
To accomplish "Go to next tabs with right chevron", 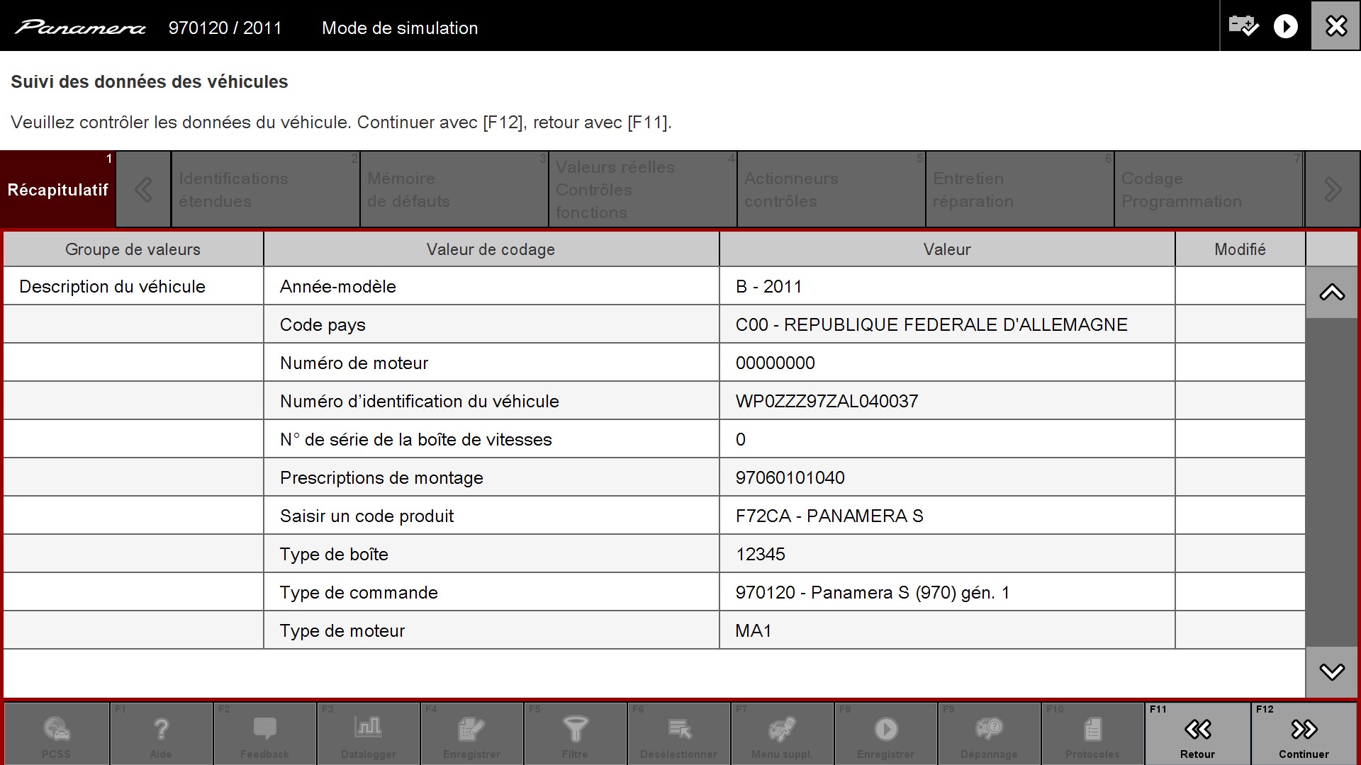I will 1332,189.
